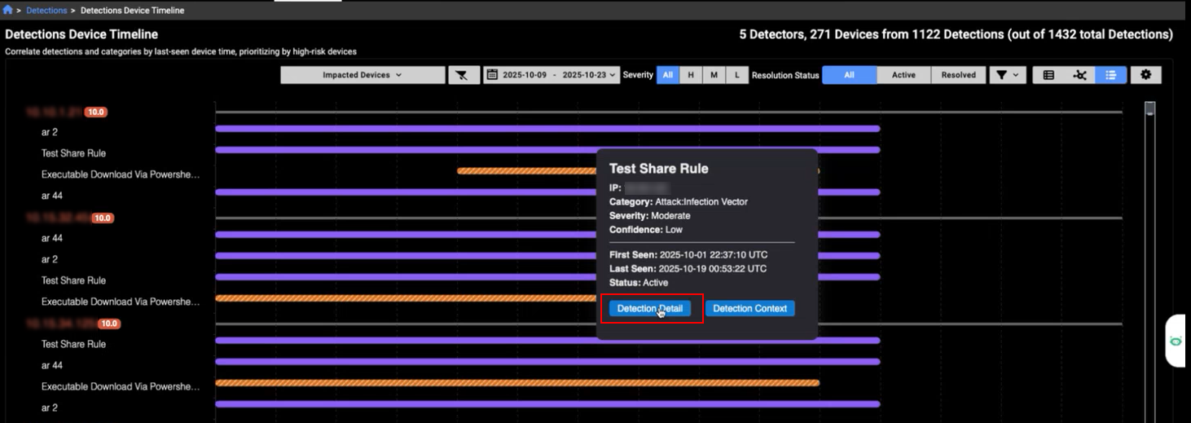The height and width of the screenshot is (423, 1191).
Task: Click the vertical scrollbar handle on timeline
Action: click(x=1149, y=109)
